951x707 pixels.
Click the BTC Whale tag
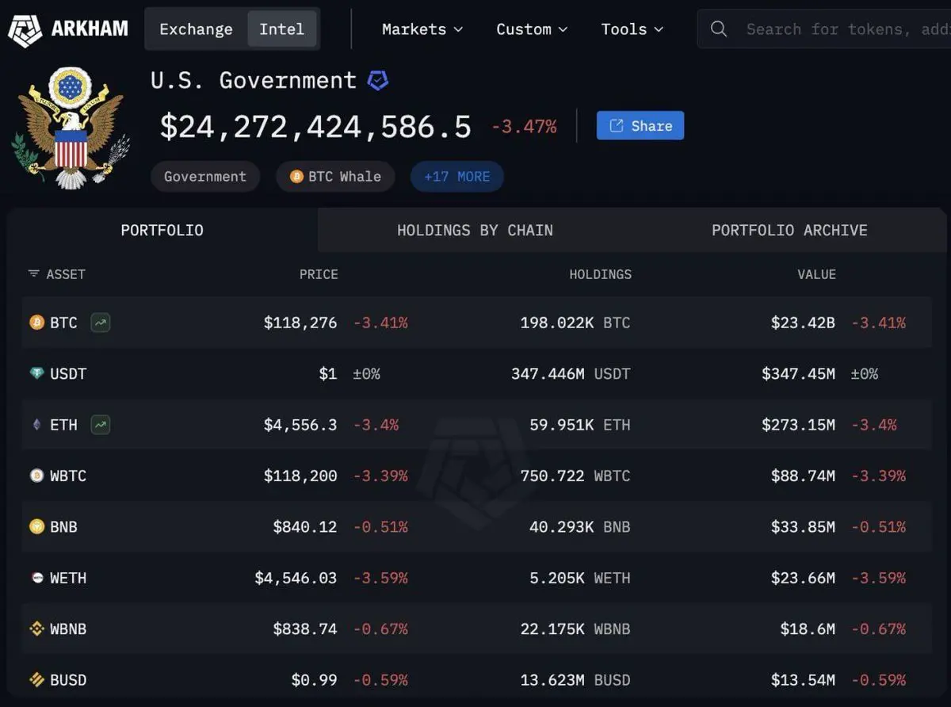point(336,177)
